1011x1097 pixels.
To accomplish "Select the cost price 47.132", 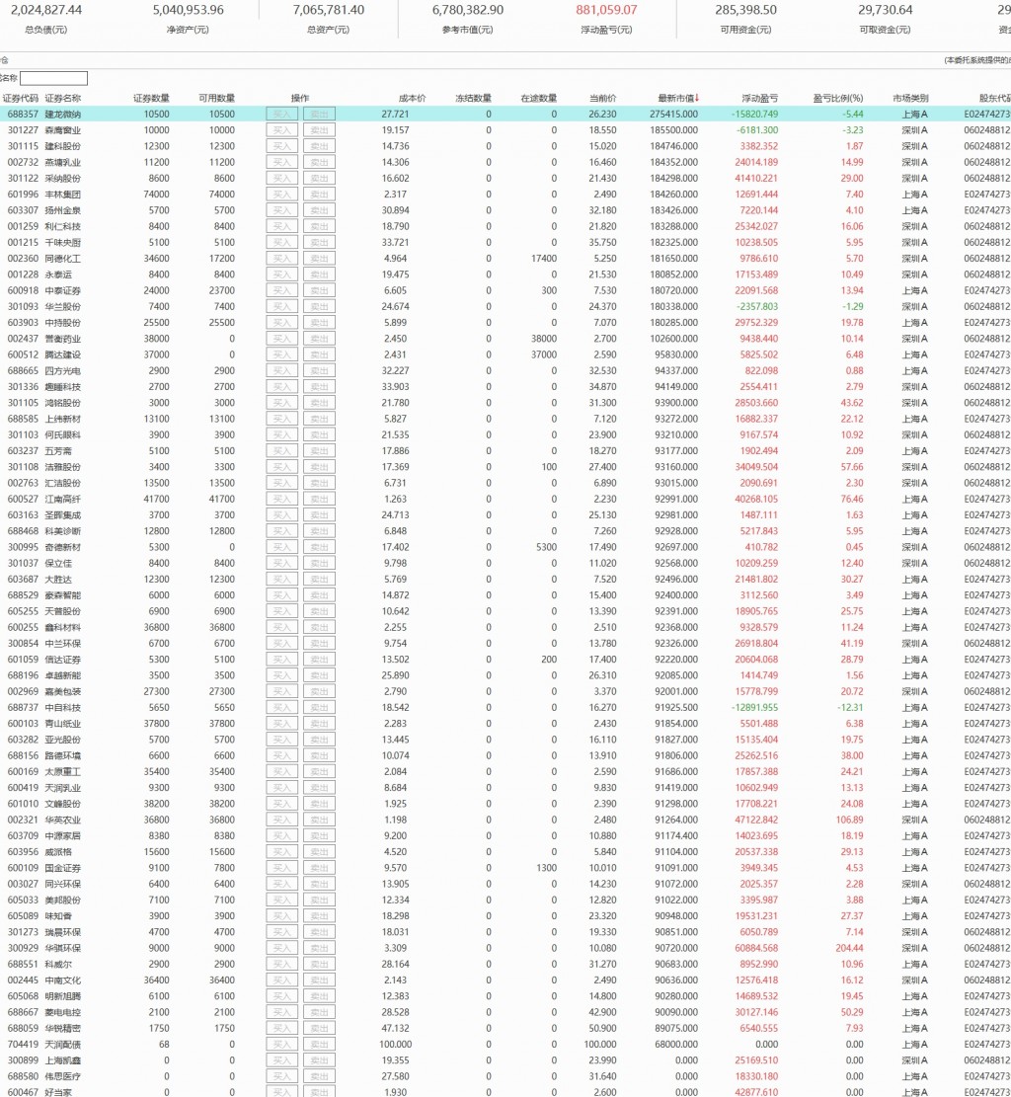I will click(x=395, y=1029).
